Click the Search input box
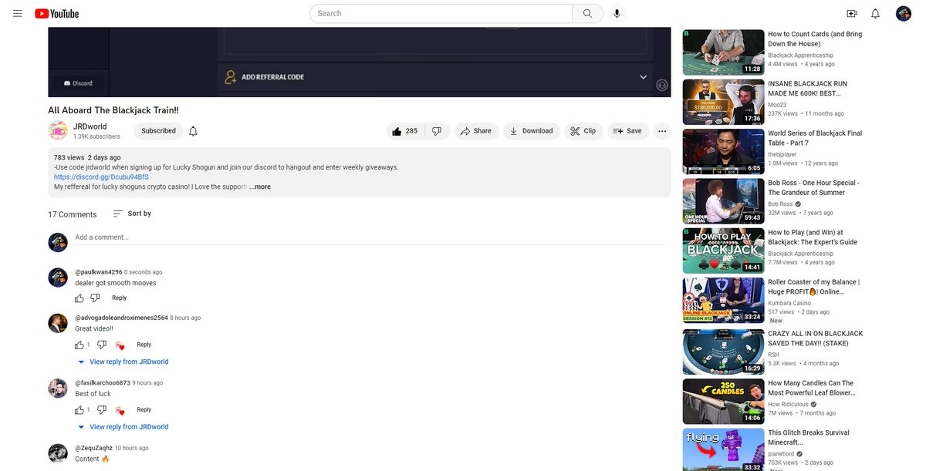Viewport: 926px width, 471px height. tap(441, 13)
